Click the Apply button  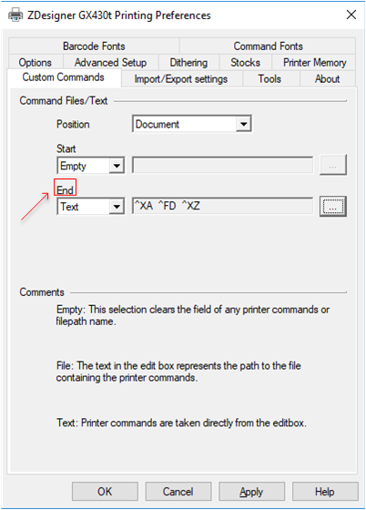251,492
